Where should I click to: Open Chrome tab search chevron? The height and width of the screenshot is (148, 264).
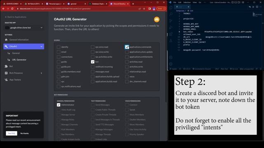click(145, 2)
